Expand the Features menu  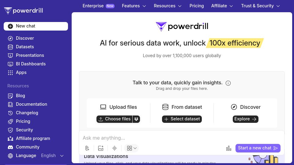(134, 6)
